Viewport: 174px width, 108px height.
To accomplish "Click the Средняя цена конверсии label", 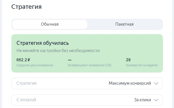I will coord(35,65).
